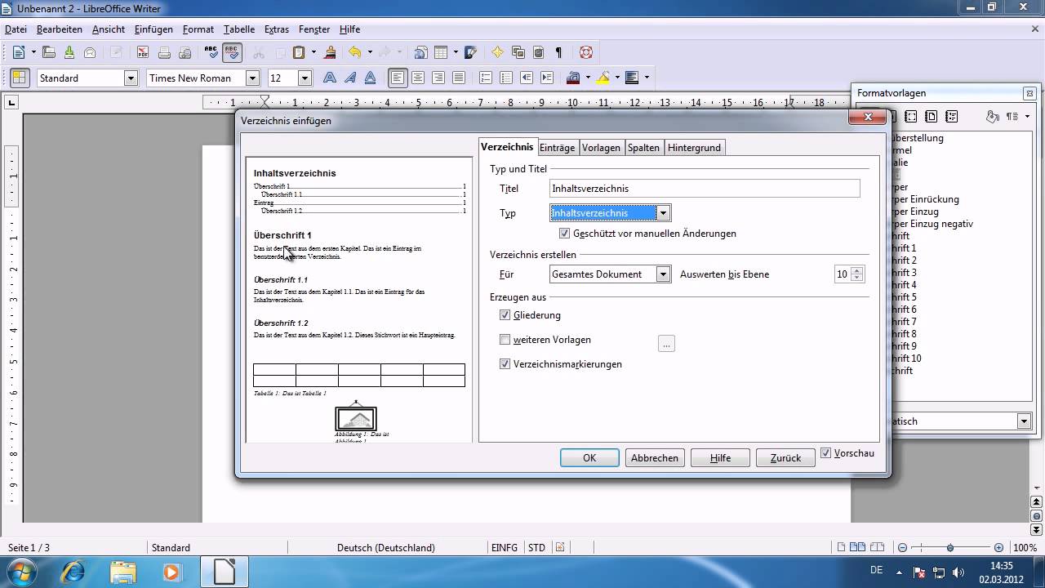Open the Typ Inhaltsverzeichnis dropdown
This screenshot has height=588, width=1045.
coord(663,213)
